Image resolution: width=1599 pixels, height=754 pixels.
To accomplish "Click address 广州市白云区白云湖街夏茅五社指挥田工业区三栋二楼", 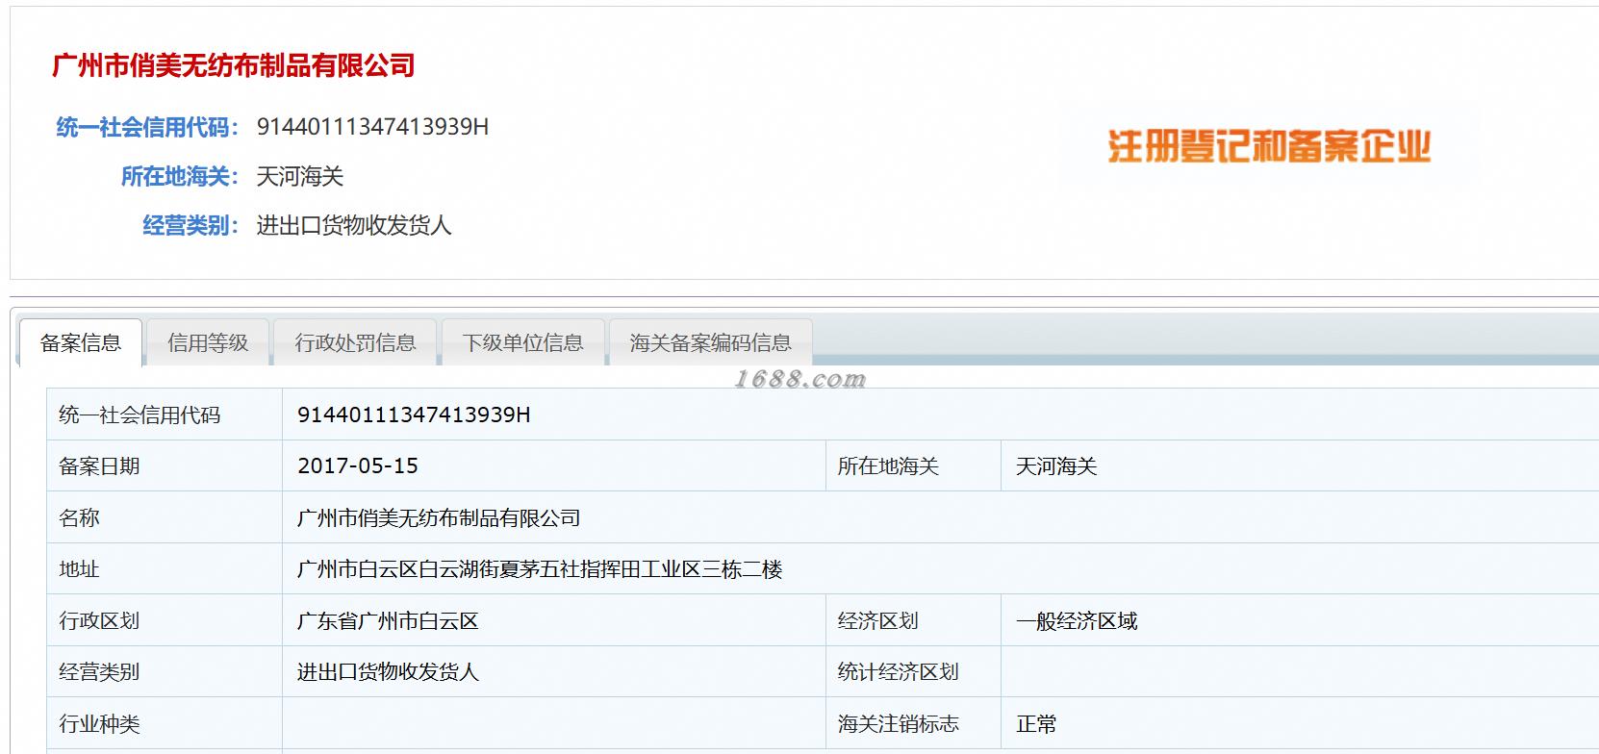I will pyautogui.click(x=540, y=569).
